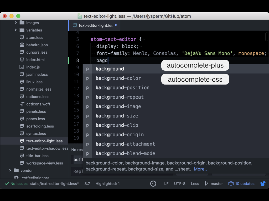Choose the background-position suggestion

pyautogui.click(x=176, y=87)
